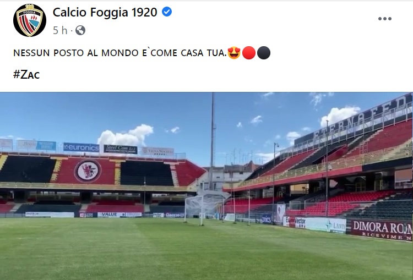Image resolution: width=413 pixels, height=280 pixels.
Task: Open the #Zac hashtag
Action: 26,74
